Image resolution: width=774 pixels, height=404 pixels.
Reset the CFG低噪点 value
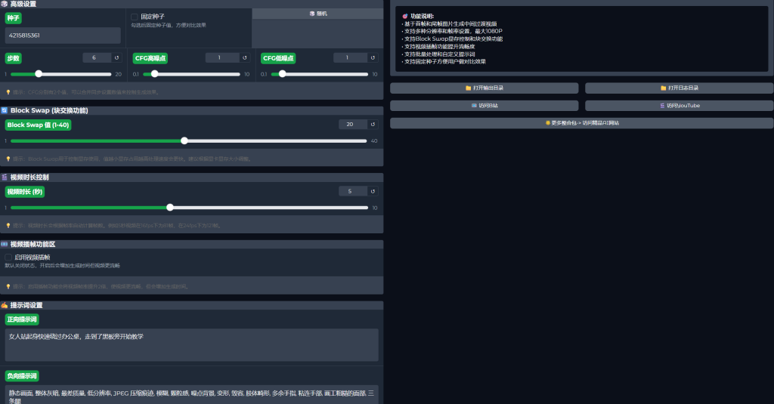click(x=373, y=57)
